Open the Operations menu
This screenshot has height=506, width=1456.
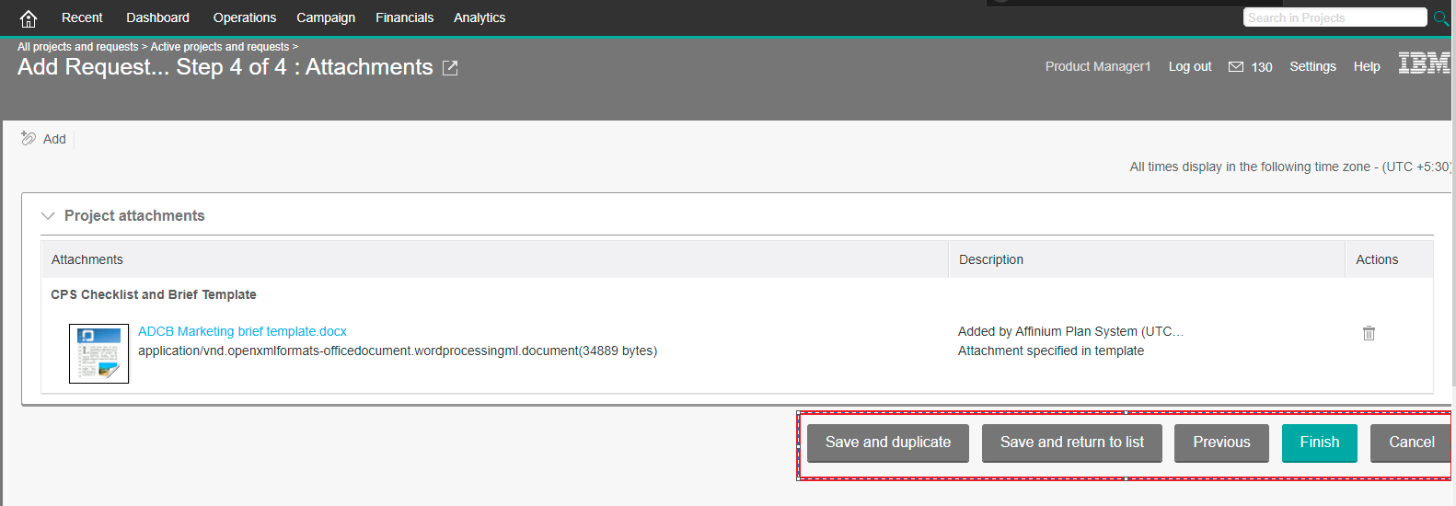pos(245,17)
